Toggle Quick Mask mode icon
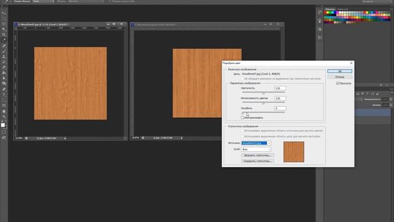The height and width of the screenshot is (222, 394). point(4,133)
